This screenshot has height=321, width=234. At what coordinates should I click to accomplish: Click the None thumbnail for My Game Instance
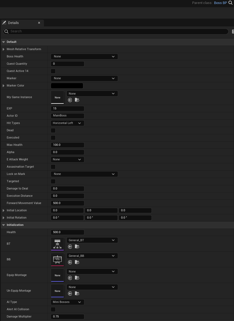pos(57,98)
